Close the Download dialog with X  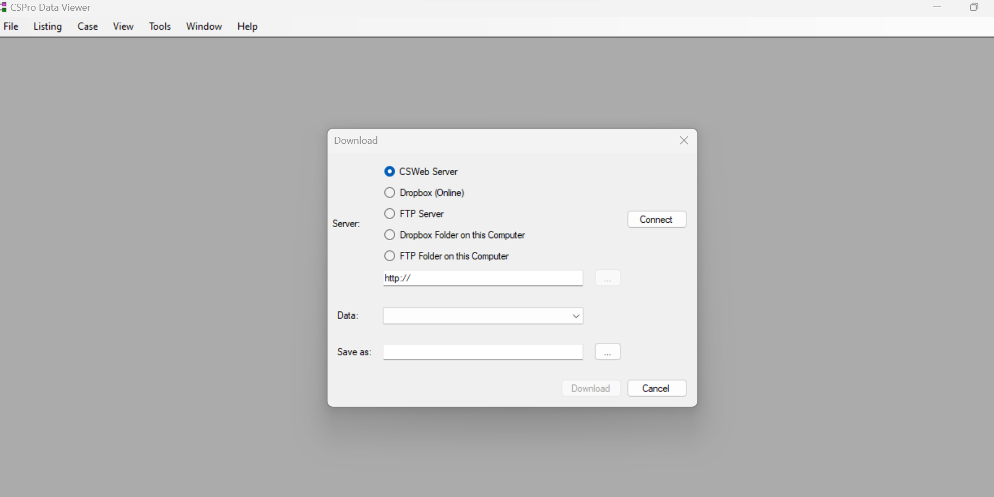point(684,141)
